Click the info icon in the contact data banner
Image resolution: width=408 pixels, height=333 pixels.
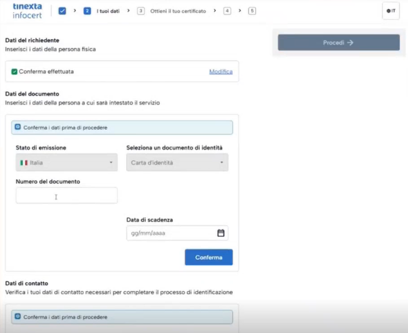click(18, 316)
